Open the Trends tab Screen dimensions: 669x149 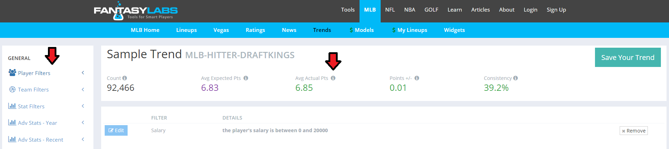[322, 30]
